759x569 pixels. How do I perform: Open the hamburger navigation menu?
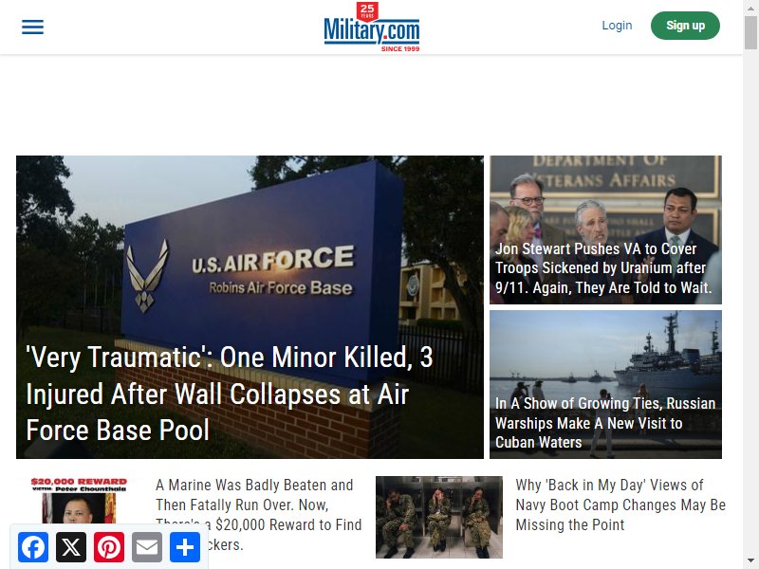pos(32,28)
